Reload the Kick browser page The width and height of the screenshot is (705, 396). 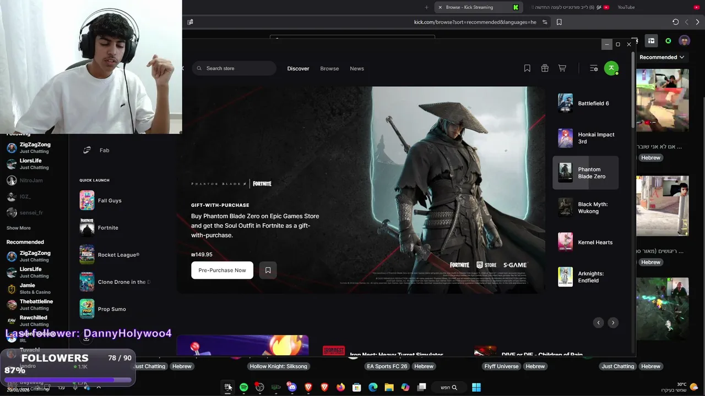pyautogui.click(x=676, y=22)
